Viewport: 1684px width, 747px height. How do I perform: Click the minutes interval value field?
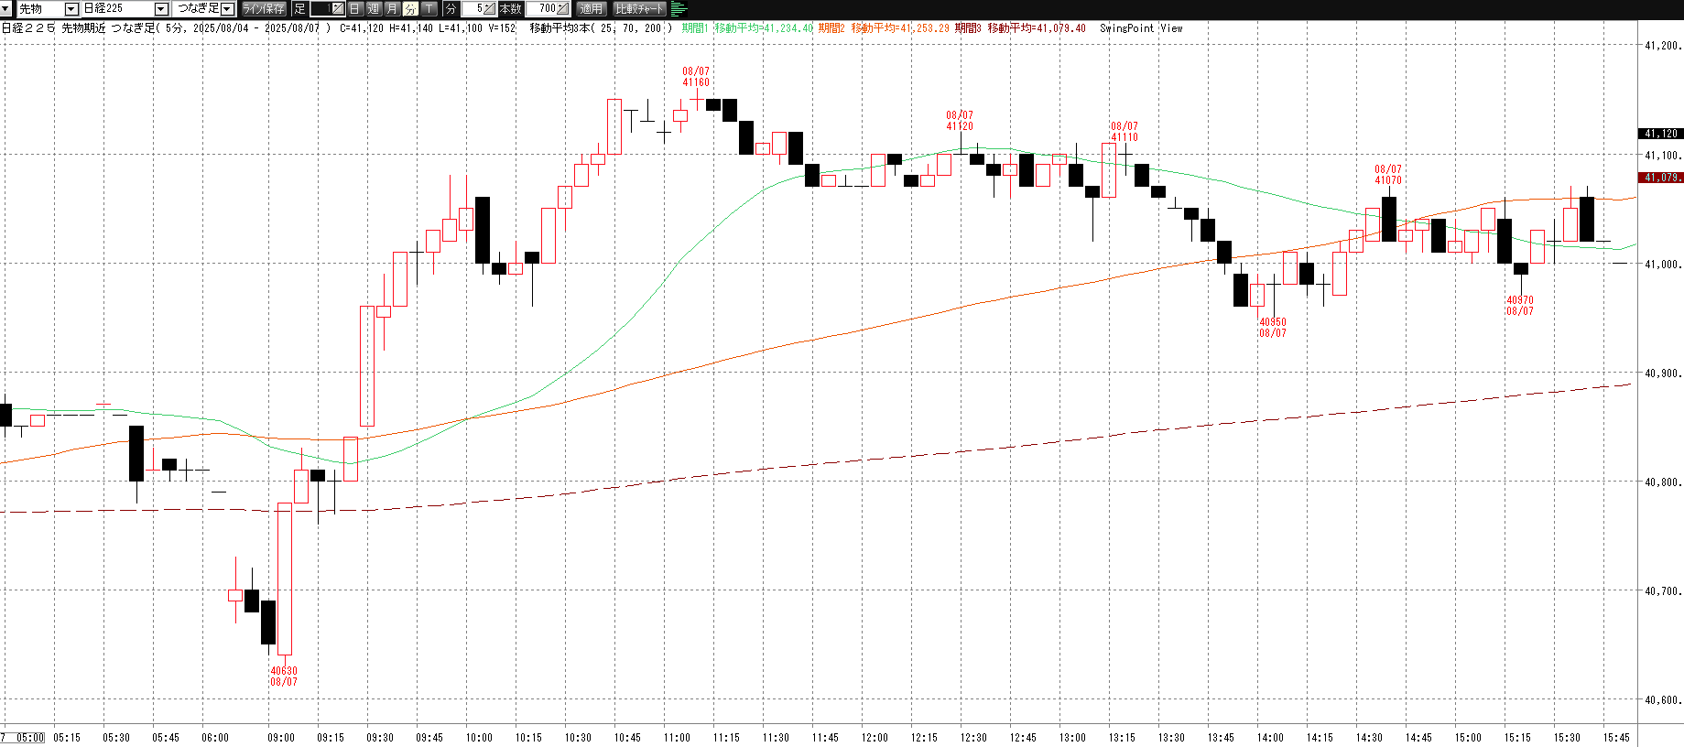[x=472, y=9]
